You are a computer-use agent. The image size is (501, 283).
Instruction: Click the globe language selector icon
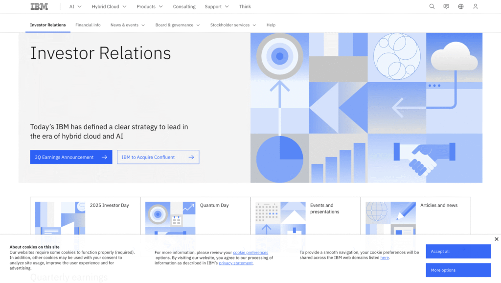(x=460, y=6)
